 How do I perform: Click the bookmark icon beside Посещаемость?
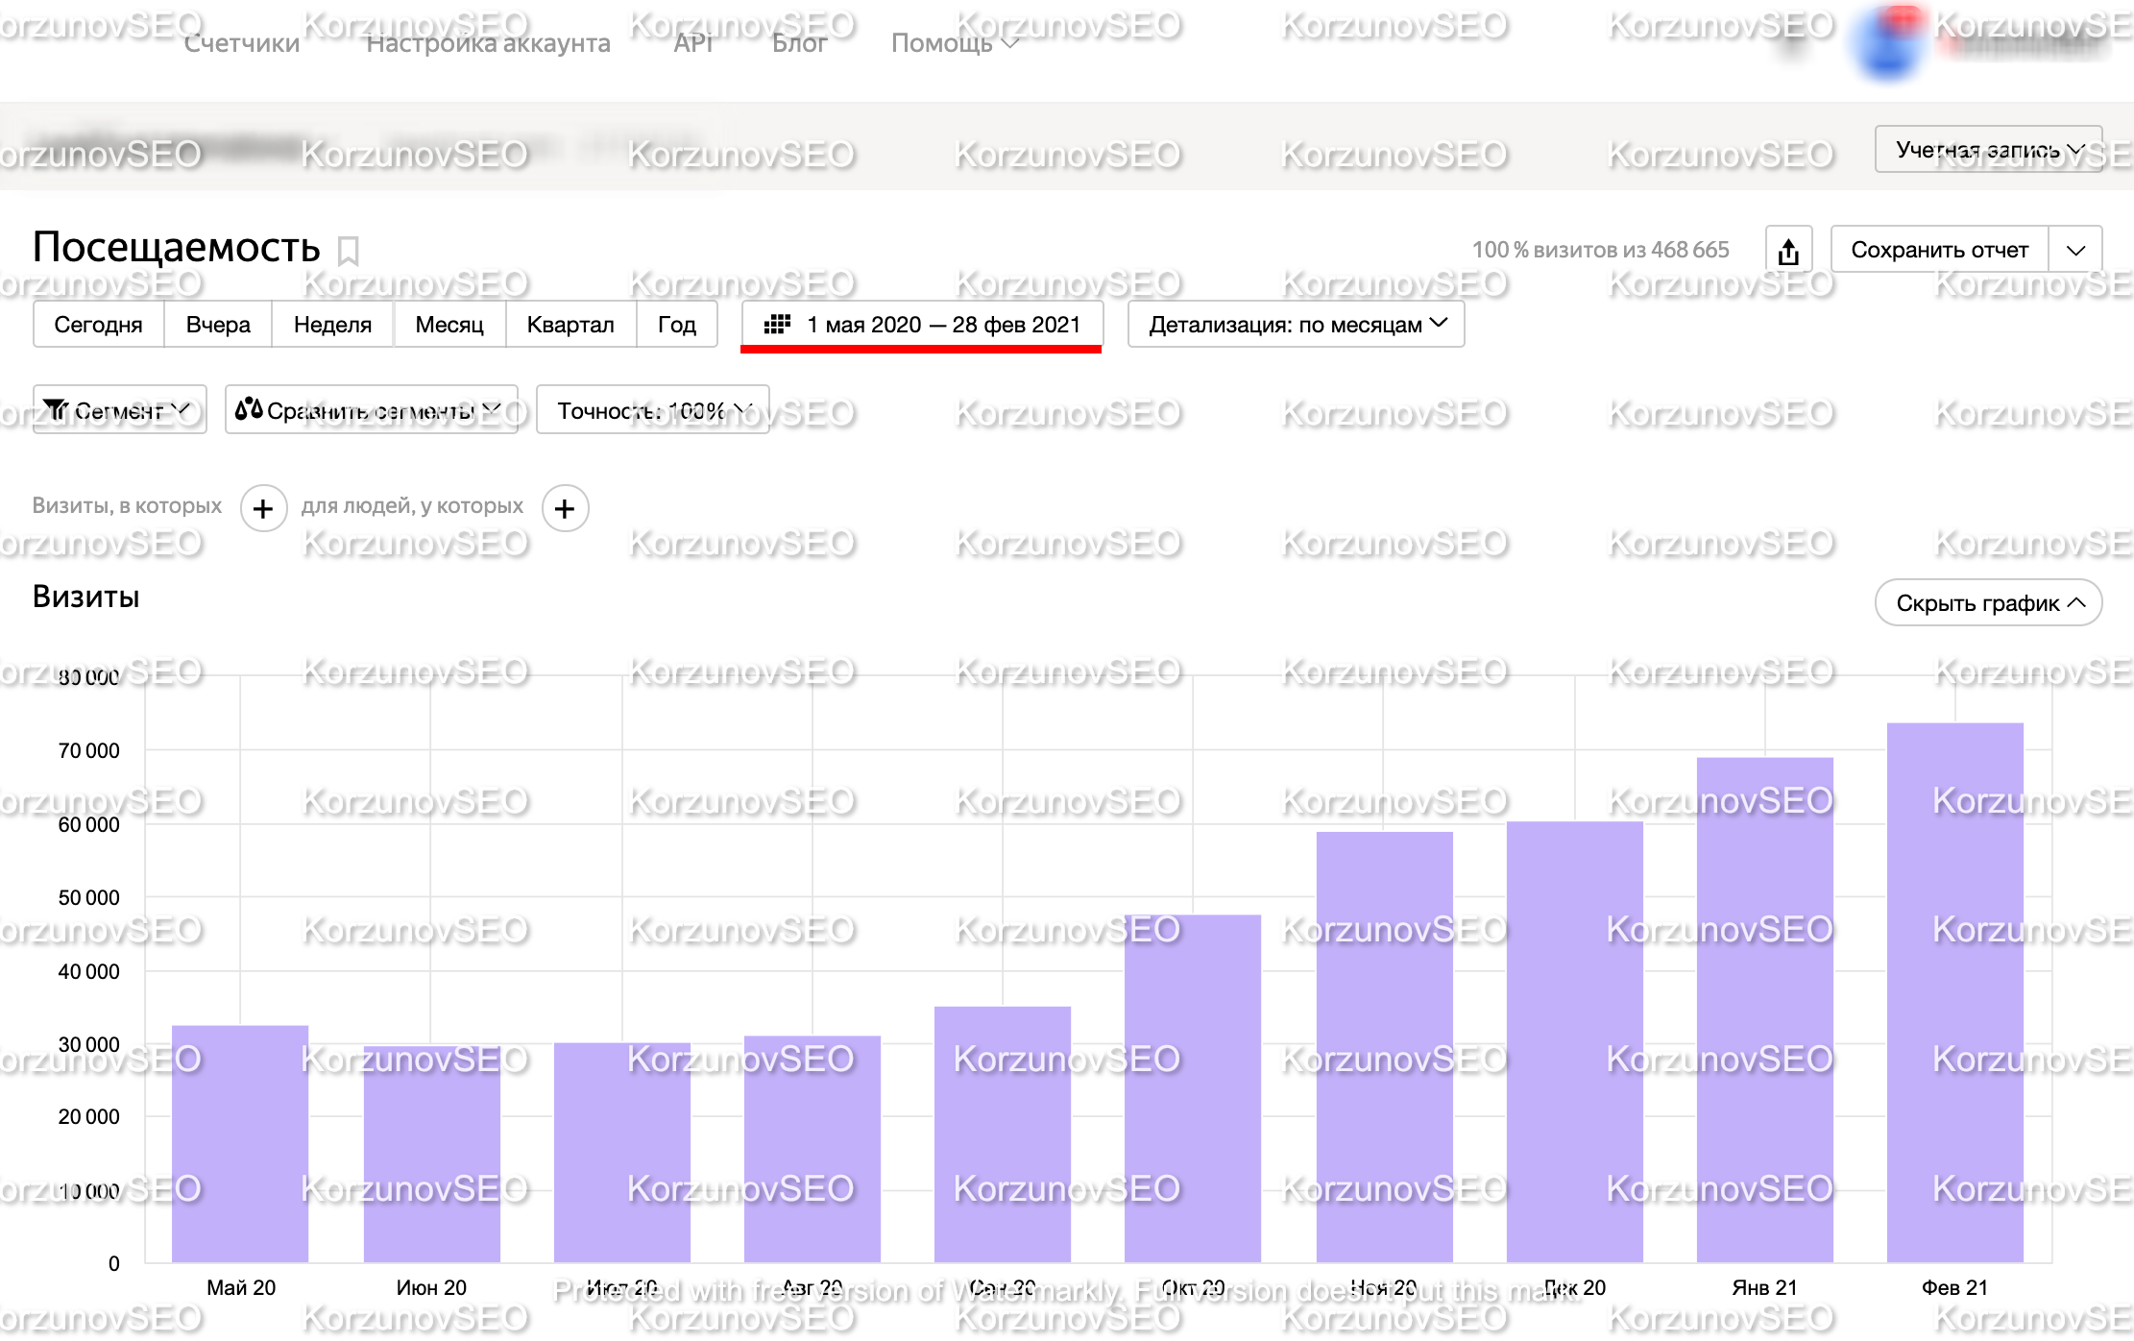pyautogui.click(x=349, y=251)
